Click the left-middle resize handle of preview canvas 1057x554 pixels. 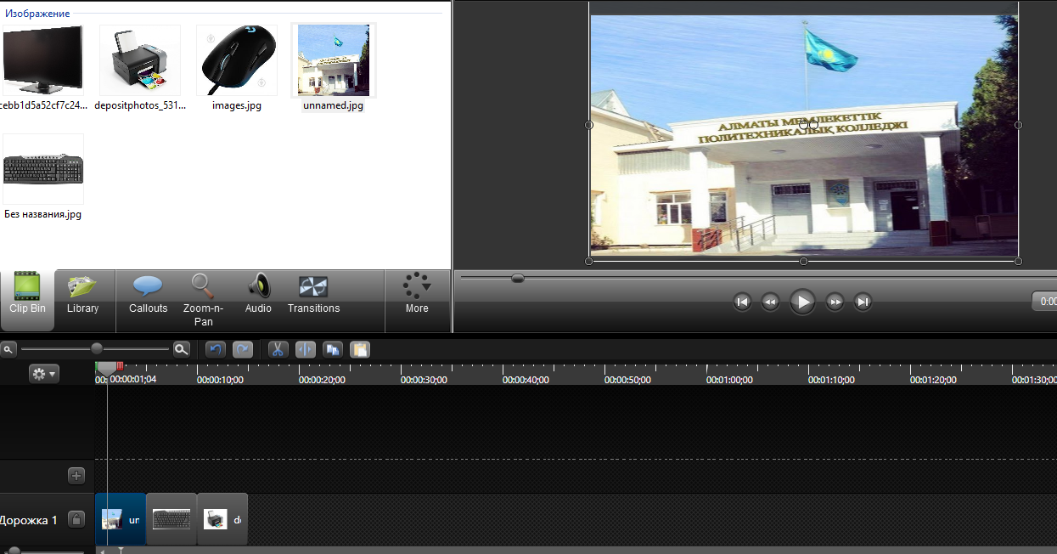pyautogui.click(x=589, y=125)
